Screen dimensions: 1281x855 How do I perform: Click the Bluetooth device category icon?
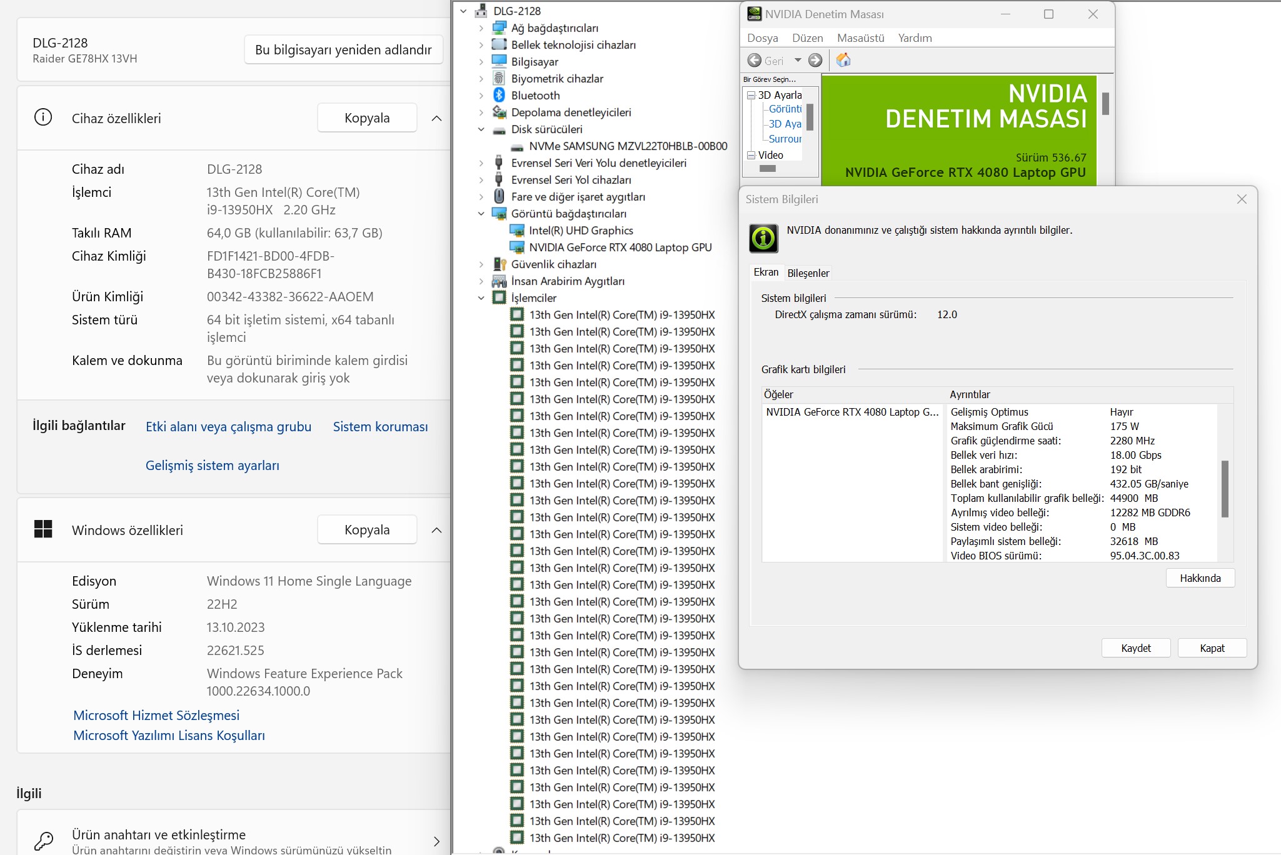point(499,95)
